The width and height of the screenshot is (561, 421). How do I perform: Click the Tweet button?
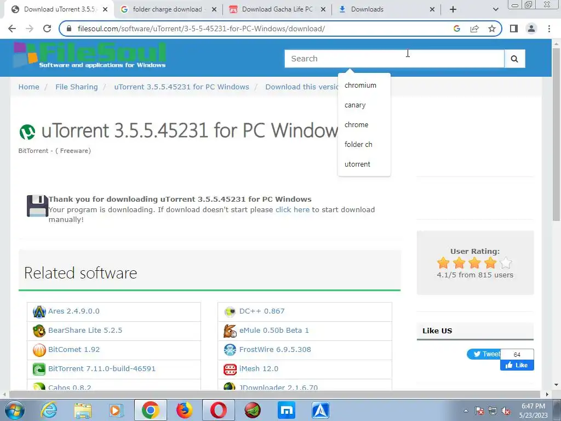pyautogui.click(x=484, y=354)
